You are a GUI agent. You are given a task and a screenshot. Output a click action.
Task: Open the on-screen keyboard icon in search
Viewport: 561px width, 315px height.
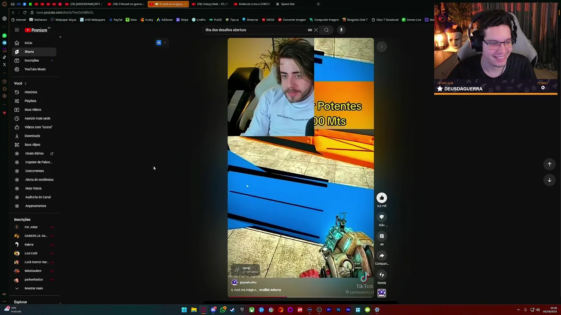[x=310, y=30]
